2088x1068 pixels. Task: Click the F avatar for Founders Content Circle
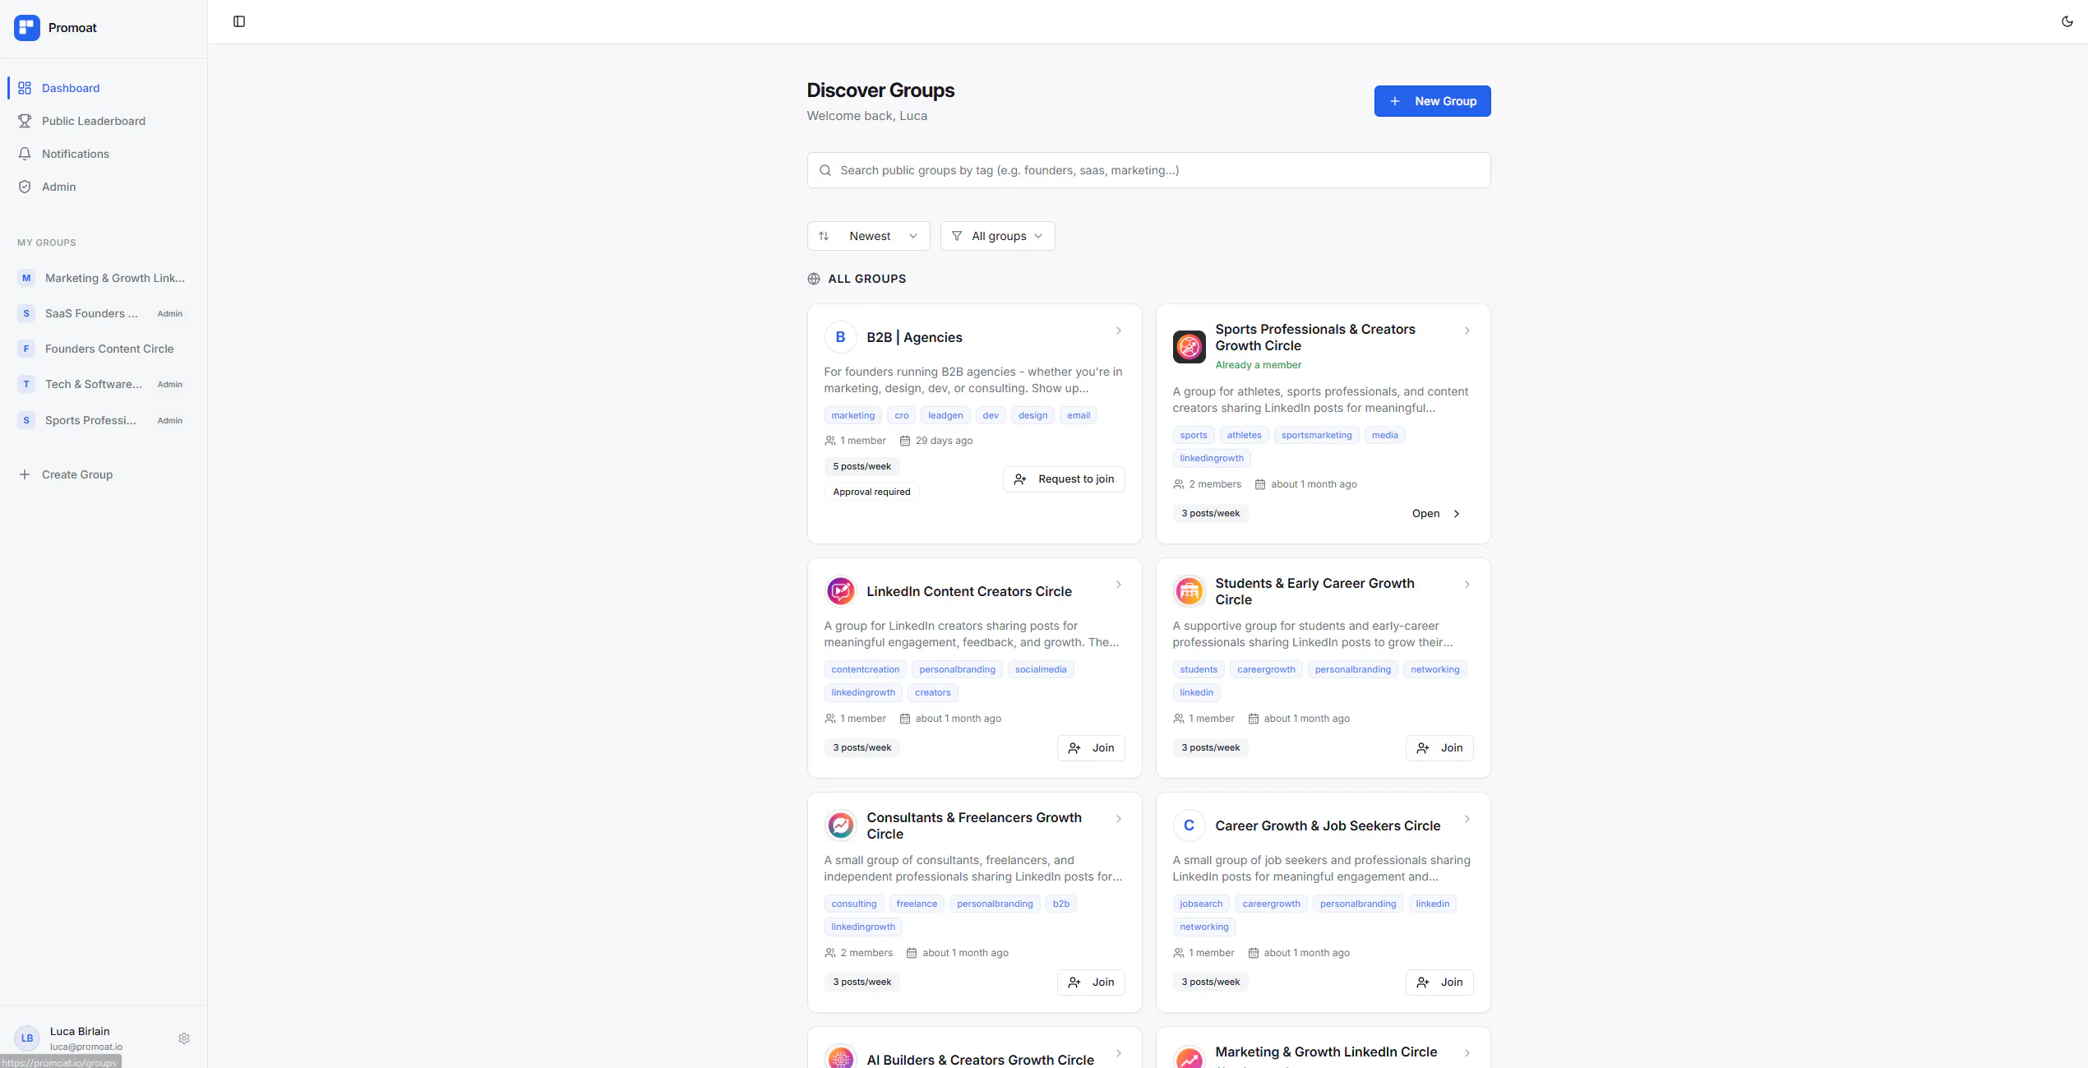tap(26, 349)
